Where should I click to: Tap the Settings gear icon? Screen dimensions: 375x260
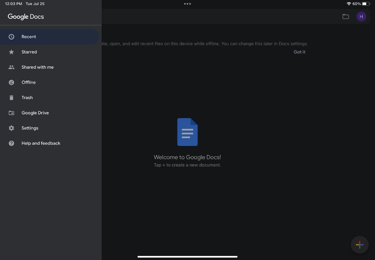[11, 128]
